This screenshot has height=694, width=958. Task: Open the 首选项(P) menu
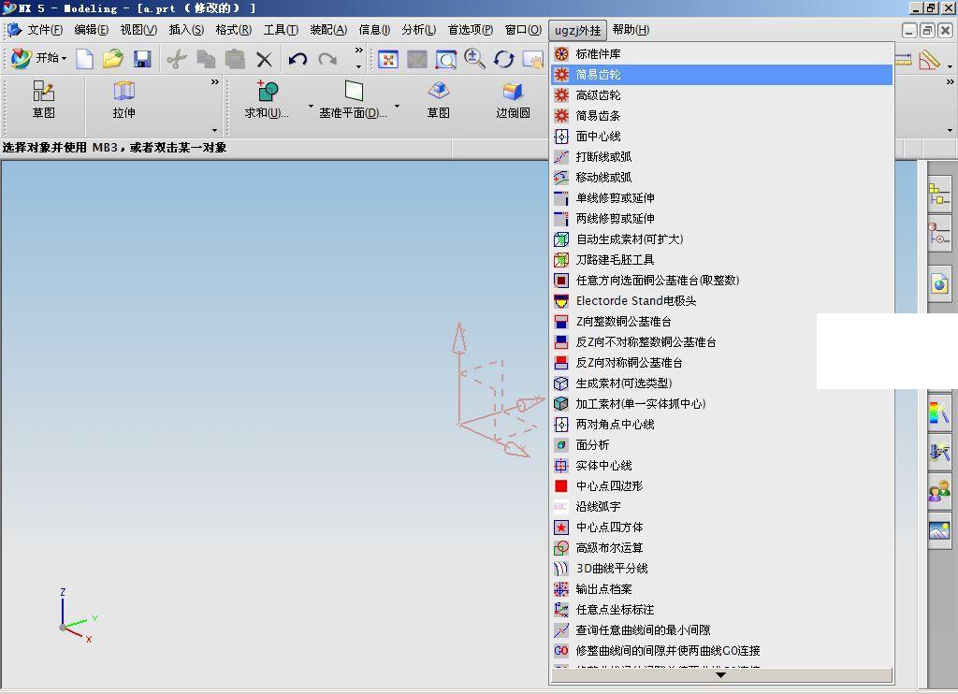(470, 30)
